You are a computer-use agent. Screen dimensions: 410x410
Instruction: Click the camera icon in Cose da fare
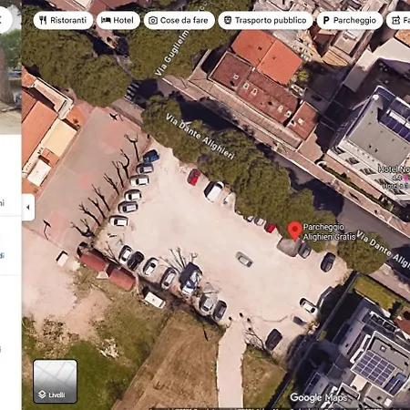pyautogui.click(x=153, y=20)
